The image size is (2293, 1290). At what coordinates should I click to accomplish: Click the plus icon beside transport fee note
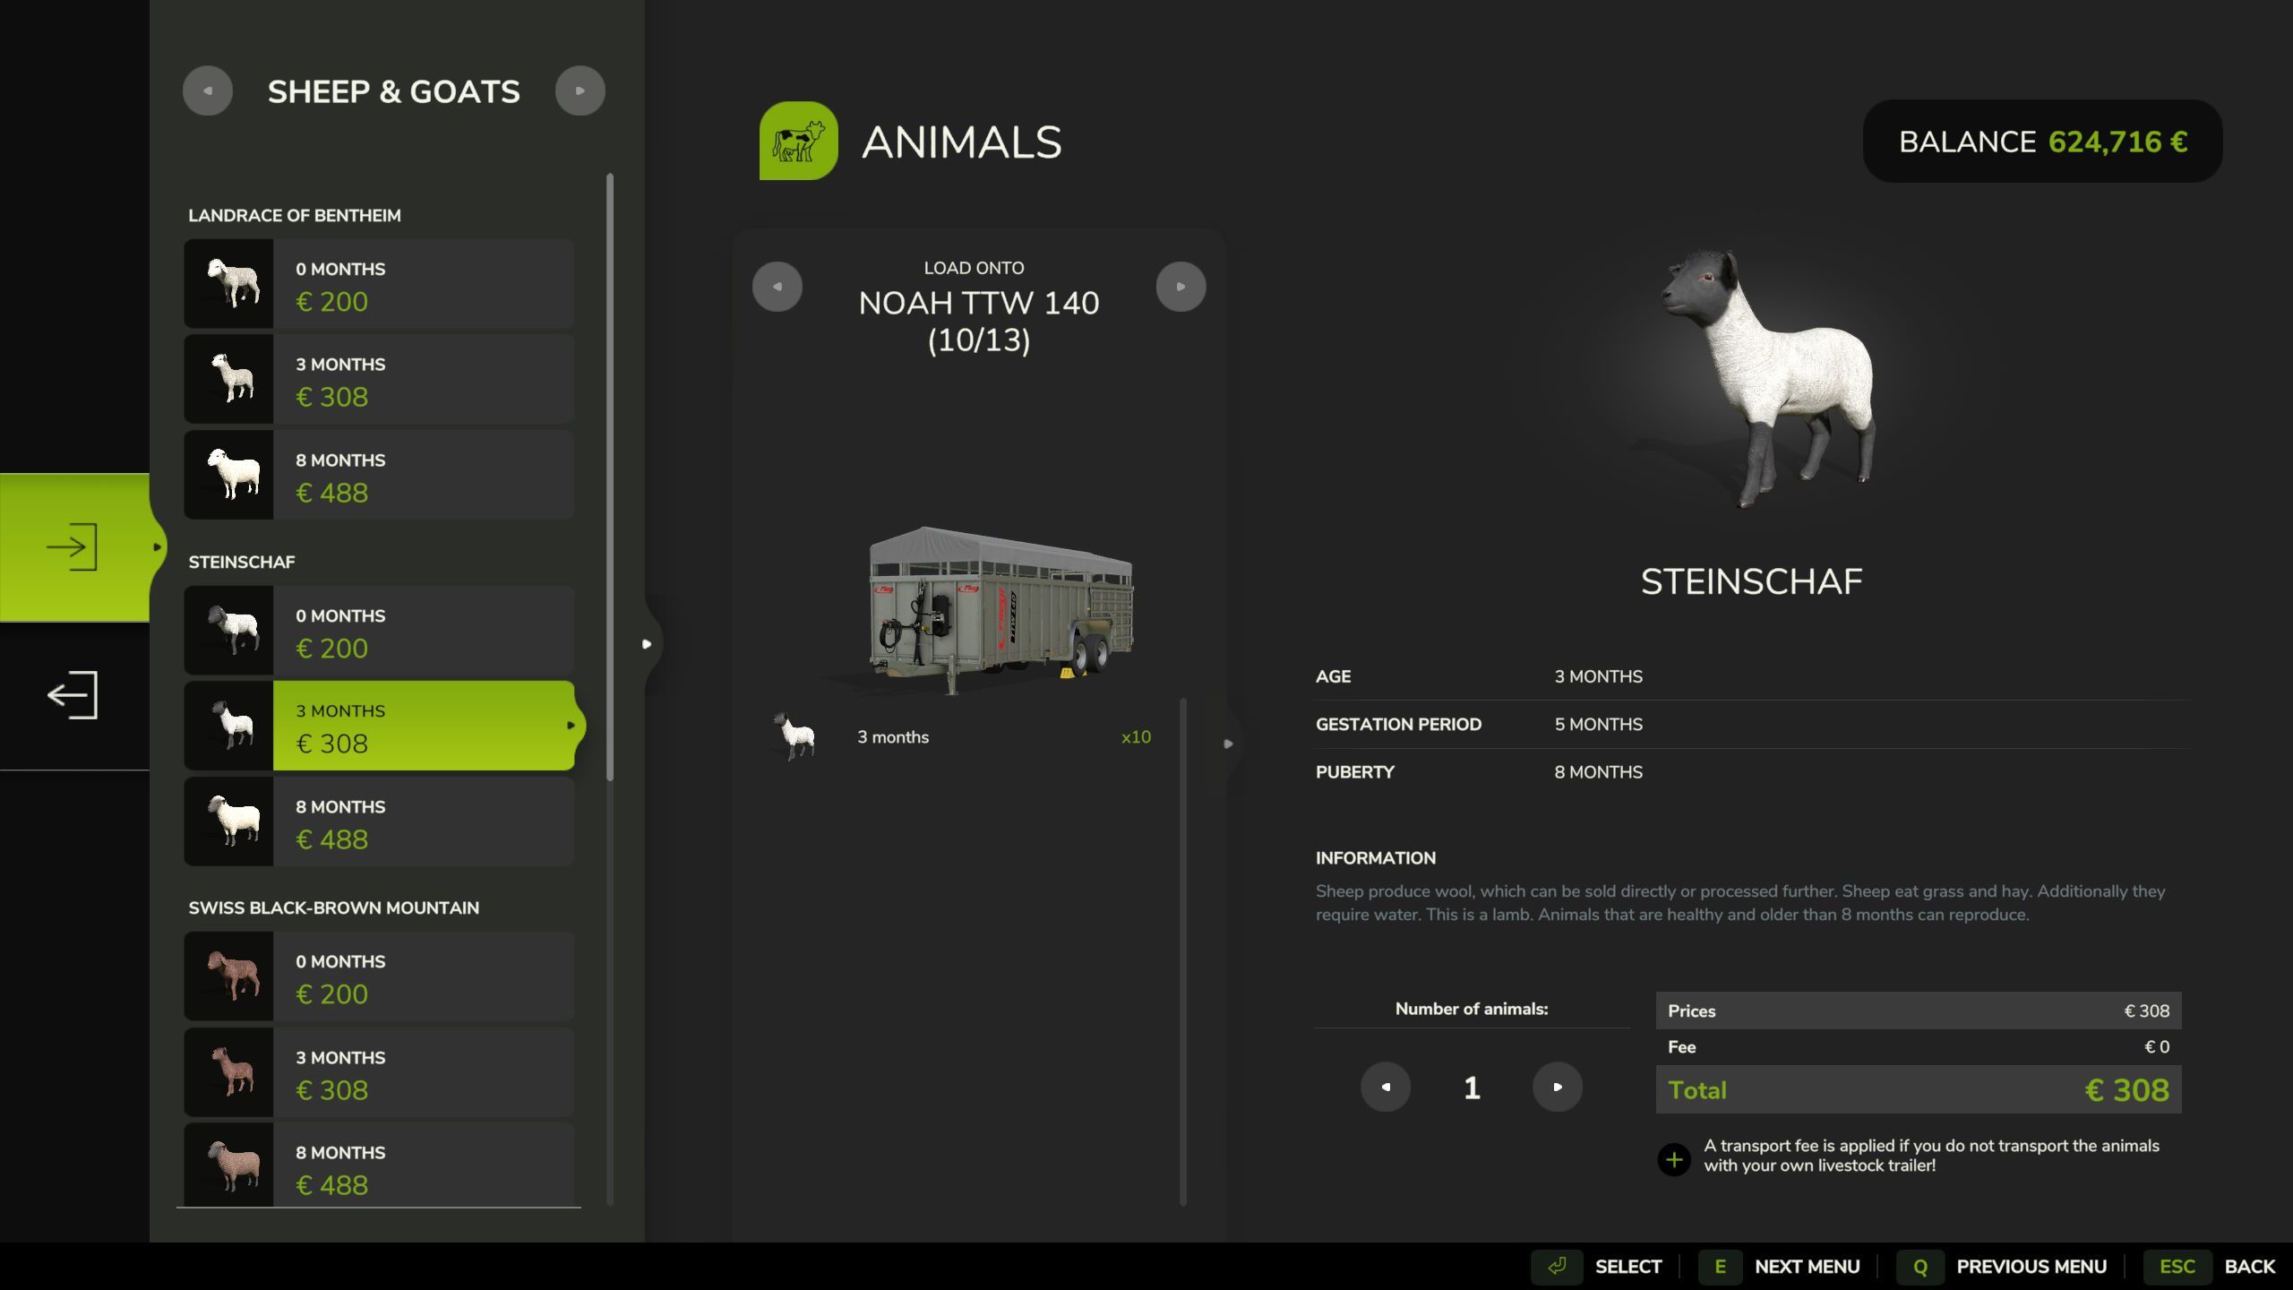point(1673,1159)
